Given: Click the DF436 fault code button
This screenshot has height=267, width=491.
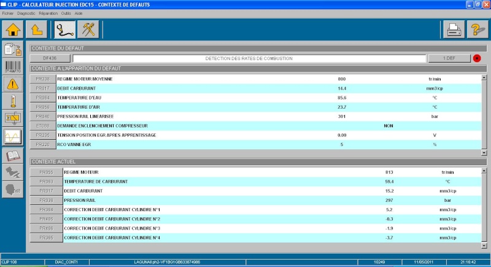Looking at the screenshot, I should [x=50, y=58].
